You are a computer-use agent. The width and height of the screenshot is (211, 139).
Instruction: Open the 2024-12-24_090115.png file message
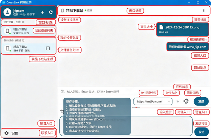(x=183, y=29)
